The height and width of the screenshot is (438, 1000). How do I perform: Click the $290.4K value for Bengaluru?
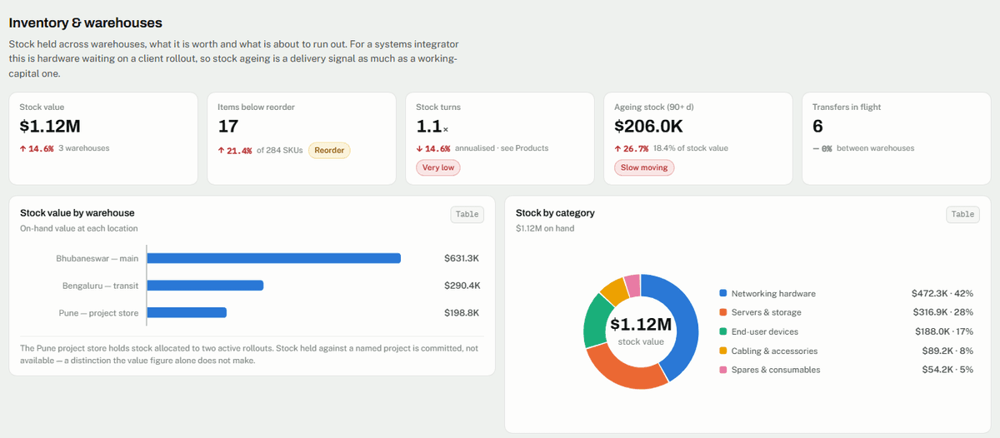[462, 286]
